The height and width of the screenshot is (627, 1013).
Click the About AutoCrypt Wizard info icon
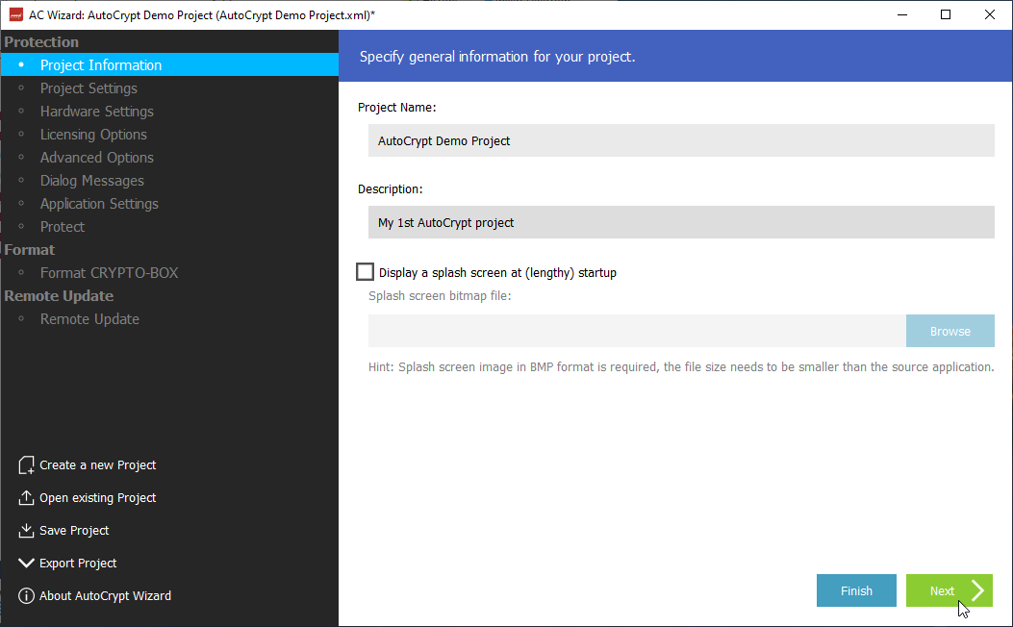[x=26, y=596]
